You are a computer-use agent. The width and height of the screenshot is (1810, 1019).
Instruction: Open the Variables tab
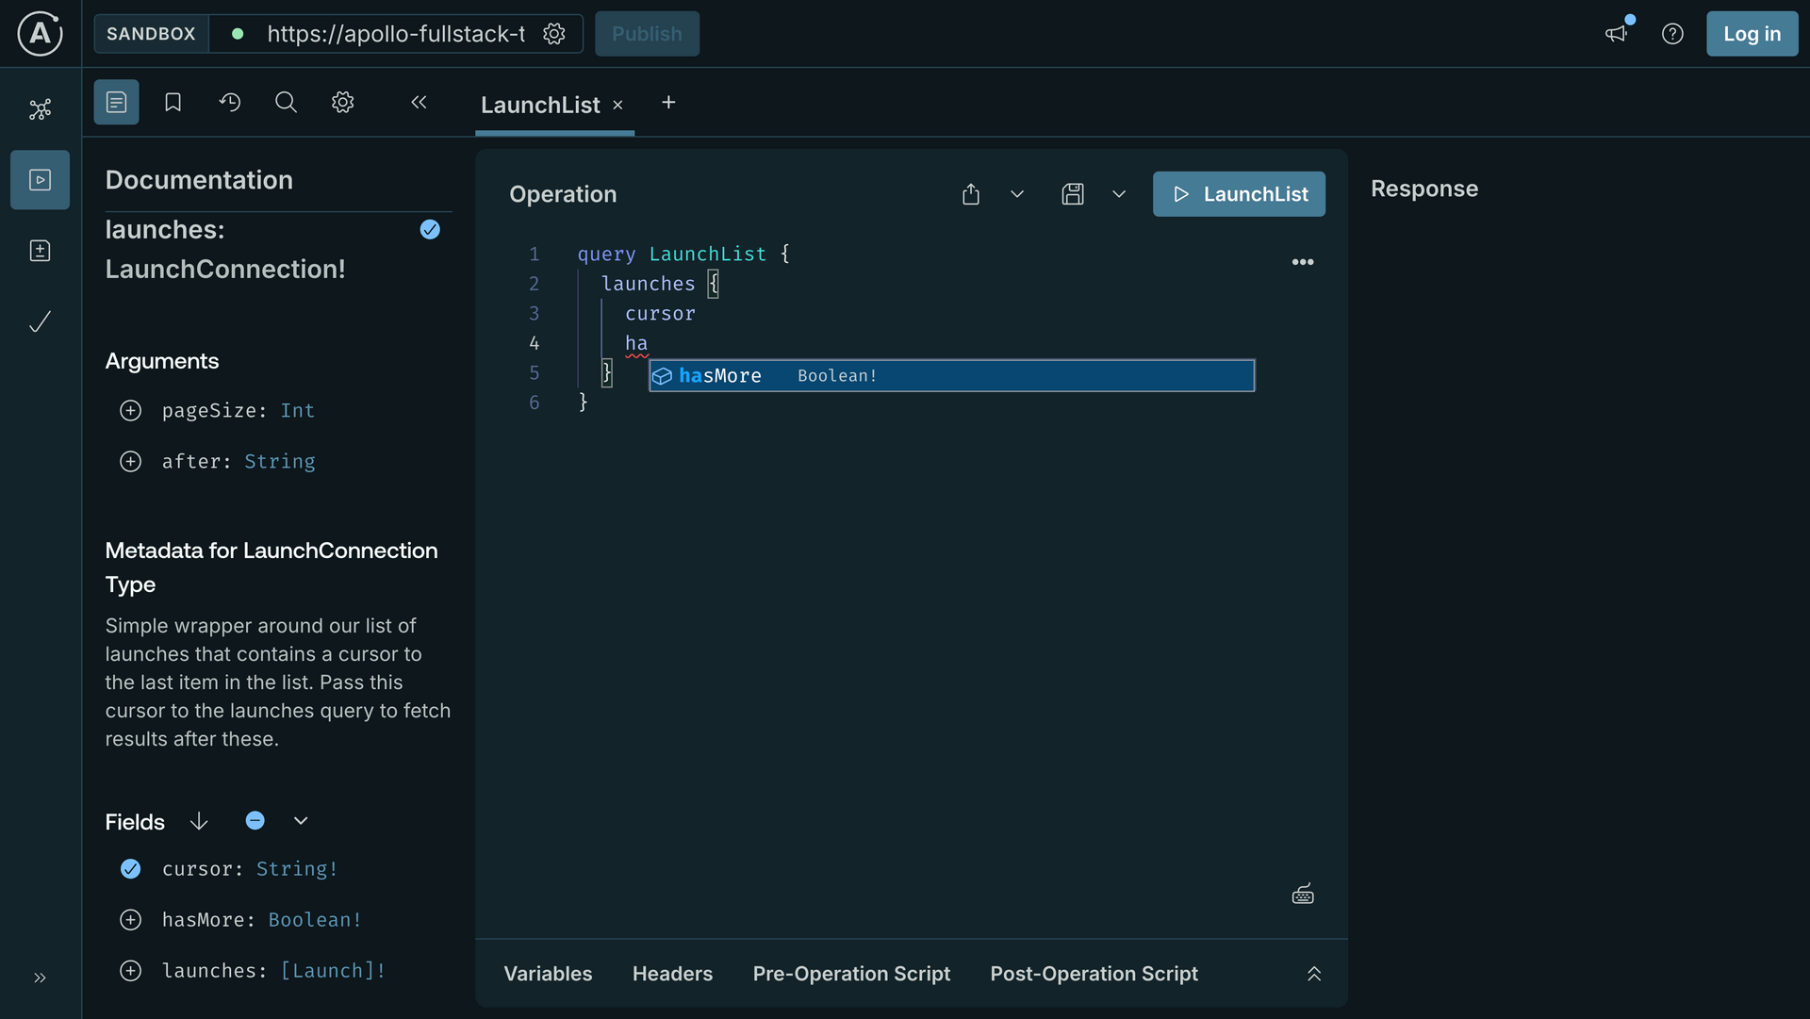548,974
